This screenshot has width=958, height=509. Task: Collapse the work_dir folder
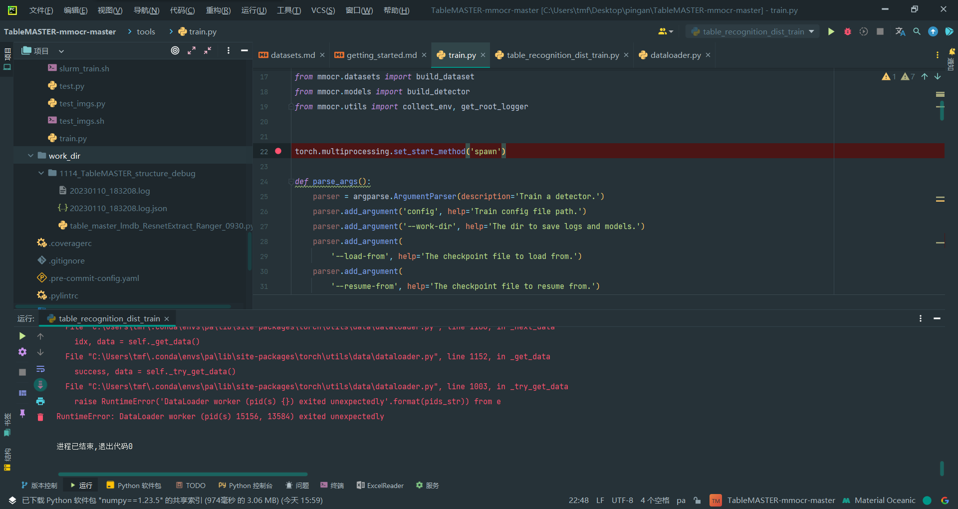coord(31,156)
